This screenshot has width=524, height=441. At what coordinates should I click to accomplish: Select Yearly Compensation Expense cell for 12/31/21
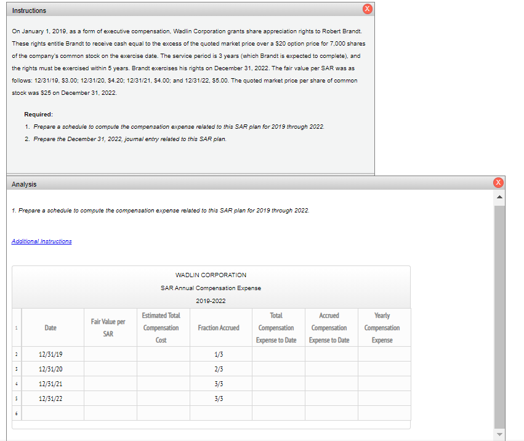coord(384,384)
